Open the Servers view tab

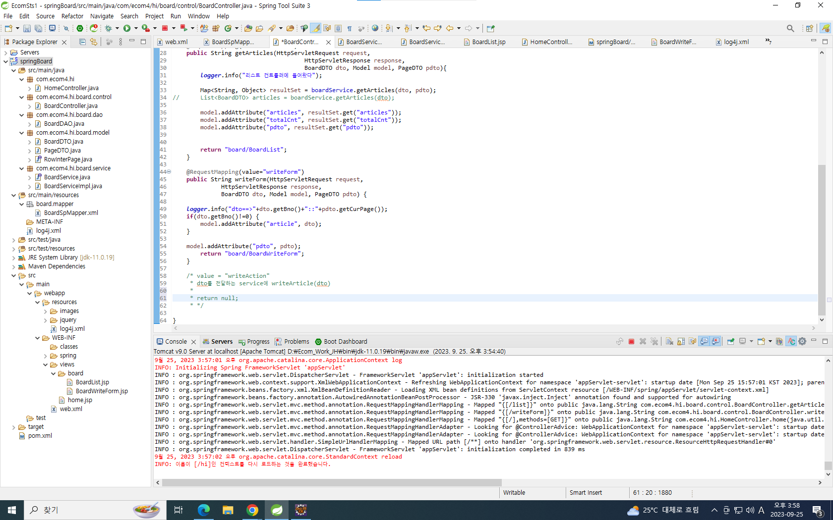click(x=217, y=341)
